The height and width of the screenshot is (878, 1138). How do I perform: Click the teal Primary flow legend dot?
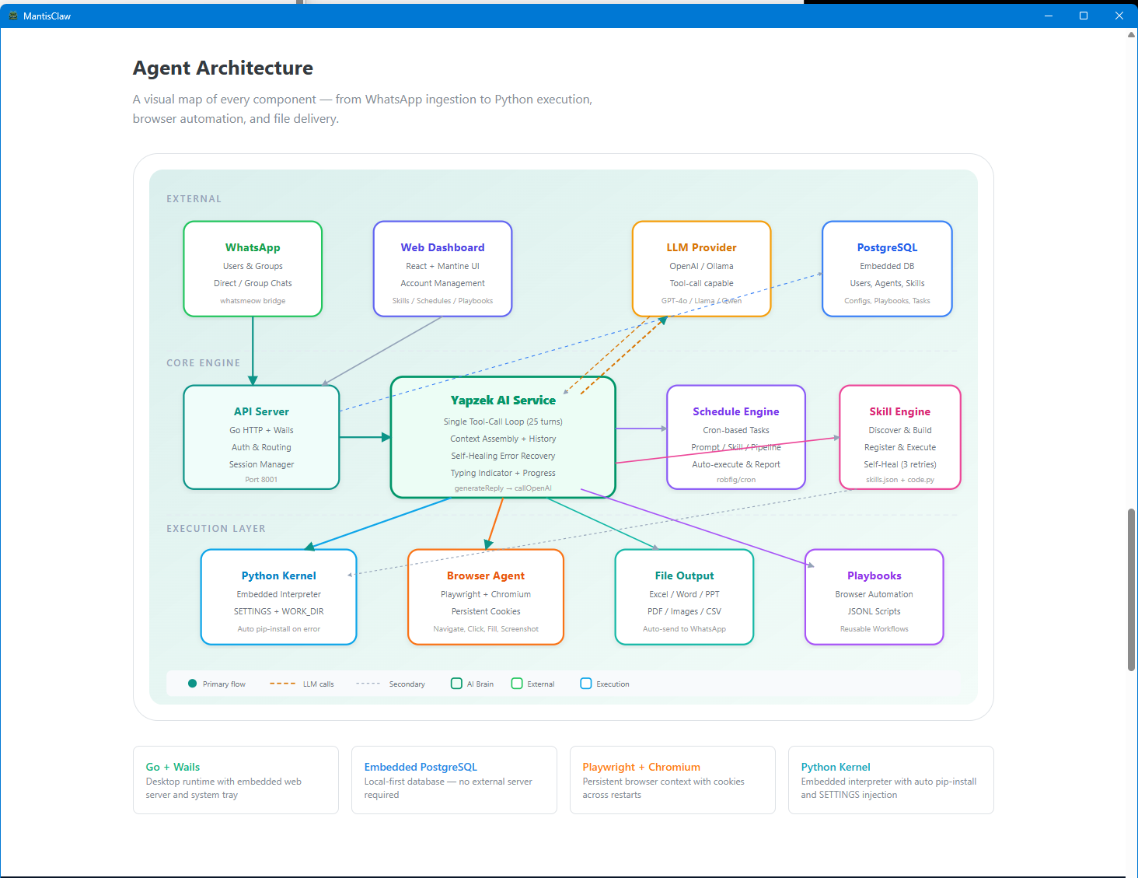(192, 684)
